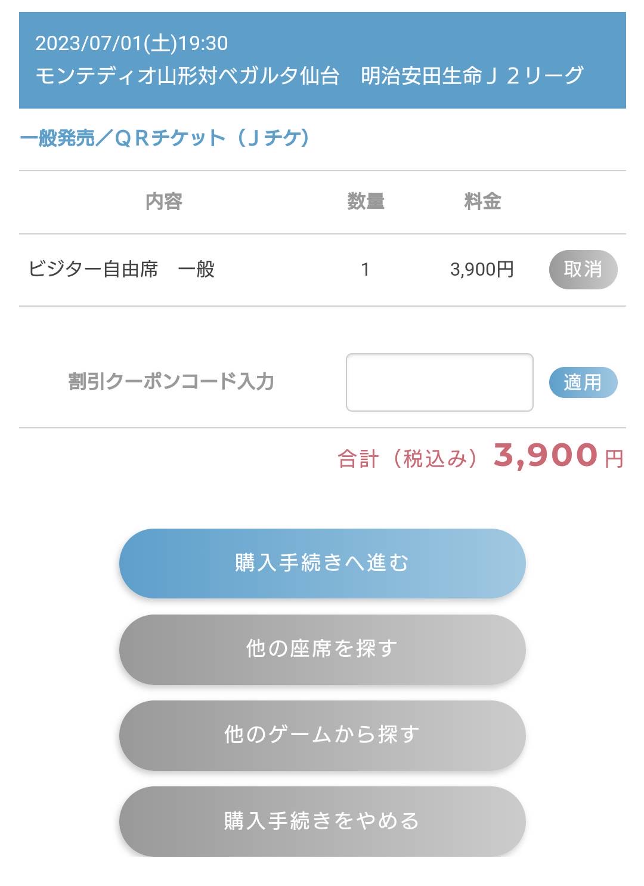Click the 数量 column header
The height and width of the screenshot is (886, 644).
click(366, 202)
